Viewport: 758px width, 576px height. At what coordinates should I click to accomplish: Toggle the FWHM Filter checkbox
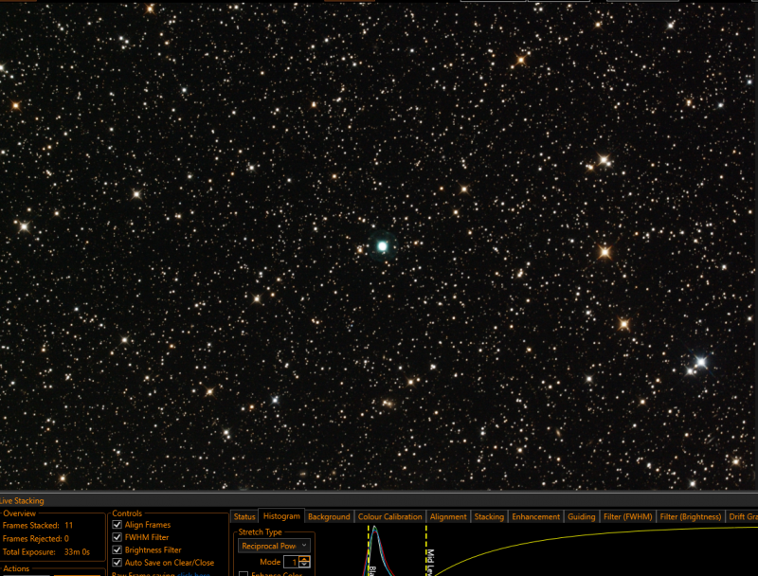117,537
